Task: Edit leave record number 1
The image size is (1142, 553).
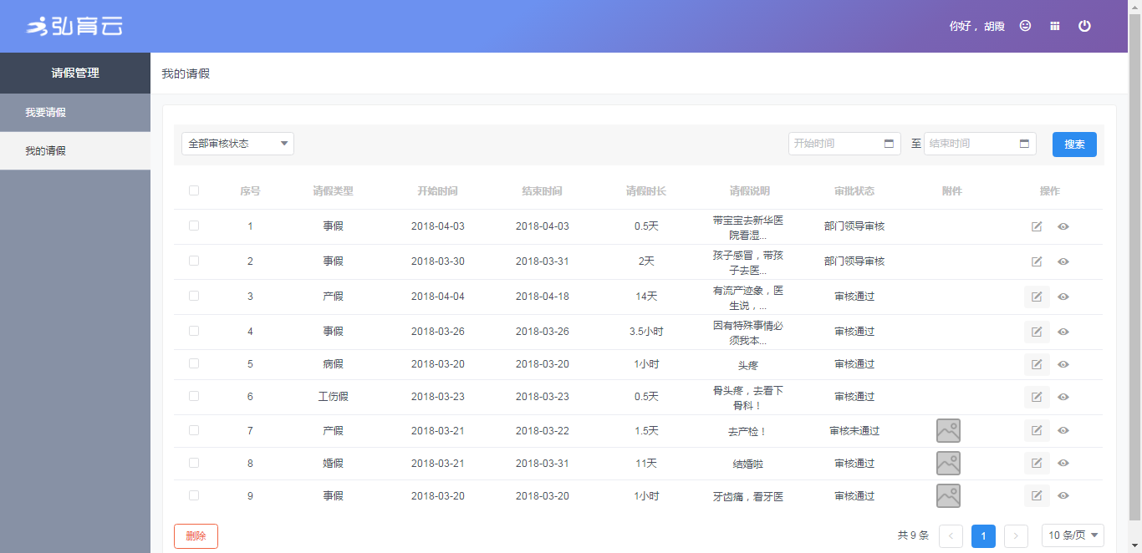Action: pos(1037,226)
